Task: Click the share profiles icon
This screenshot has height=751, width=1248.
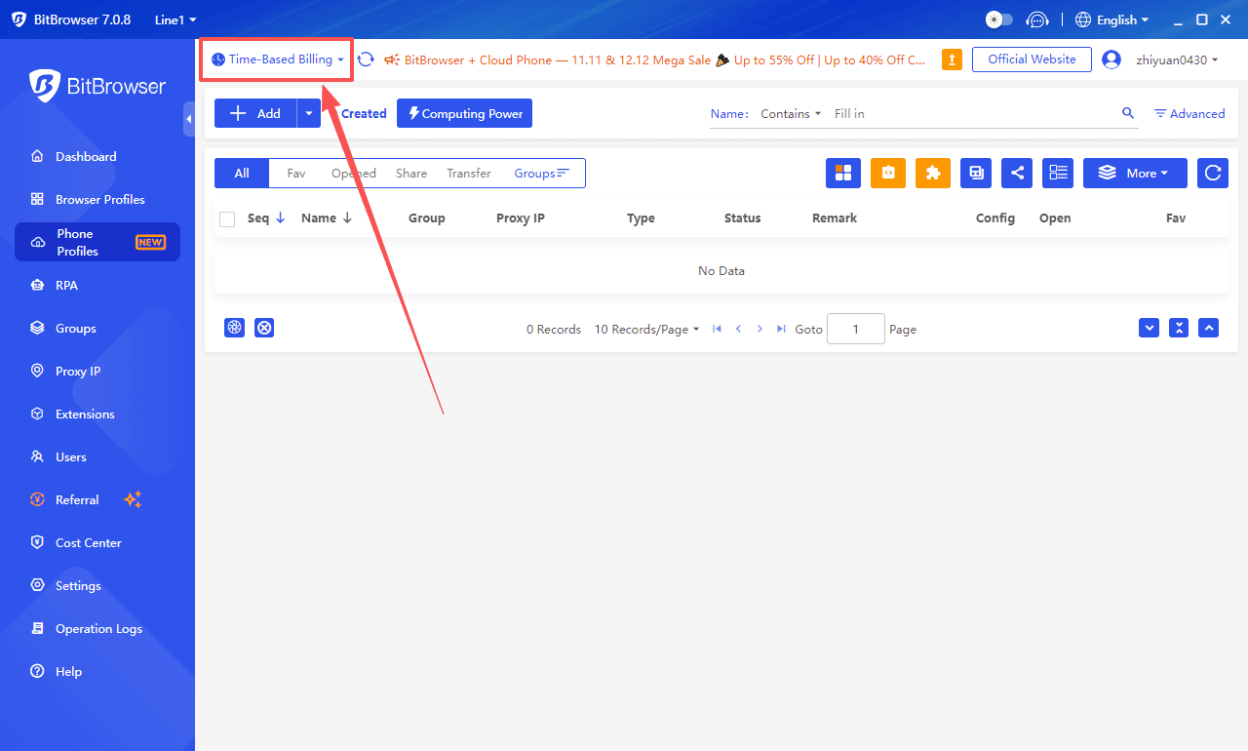Action: [1017, 173]
